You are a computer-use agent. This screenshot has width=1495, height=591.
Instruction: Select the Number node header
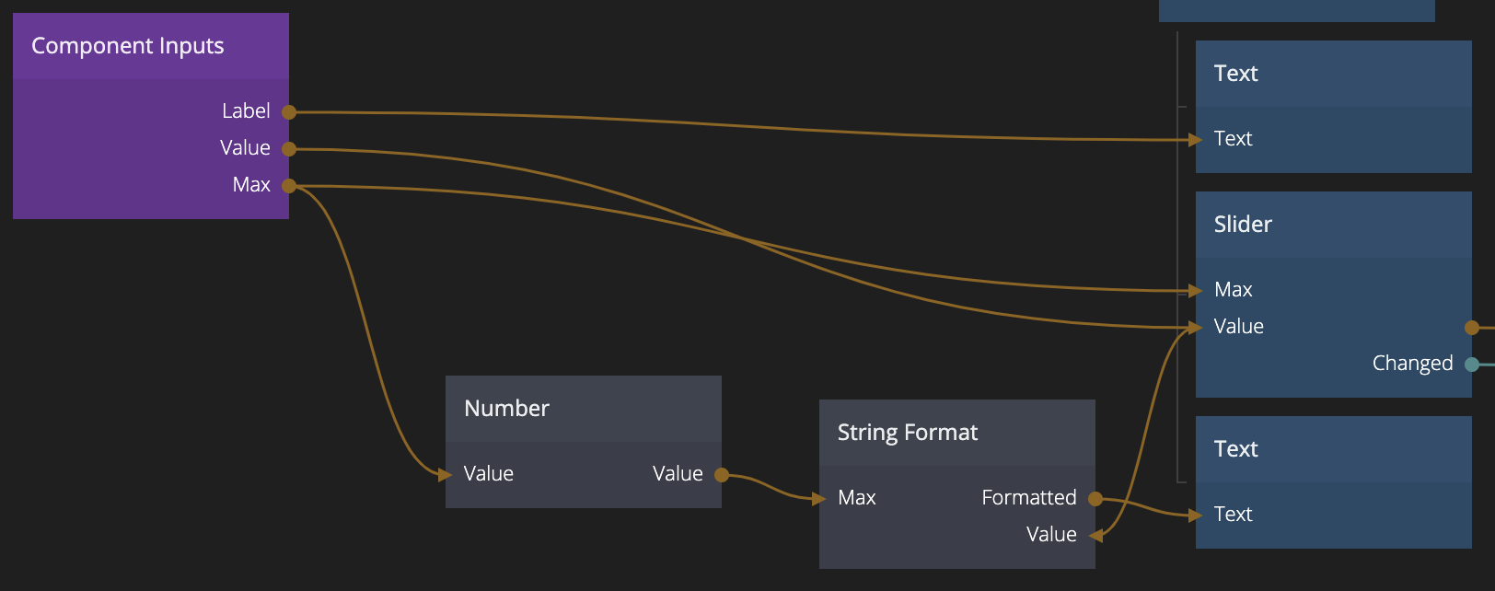click(506, 409)
